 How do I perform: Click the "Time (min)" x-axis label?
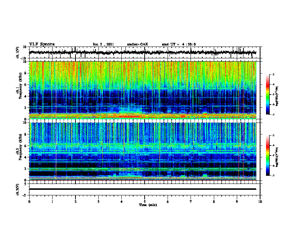click(148, 205)
